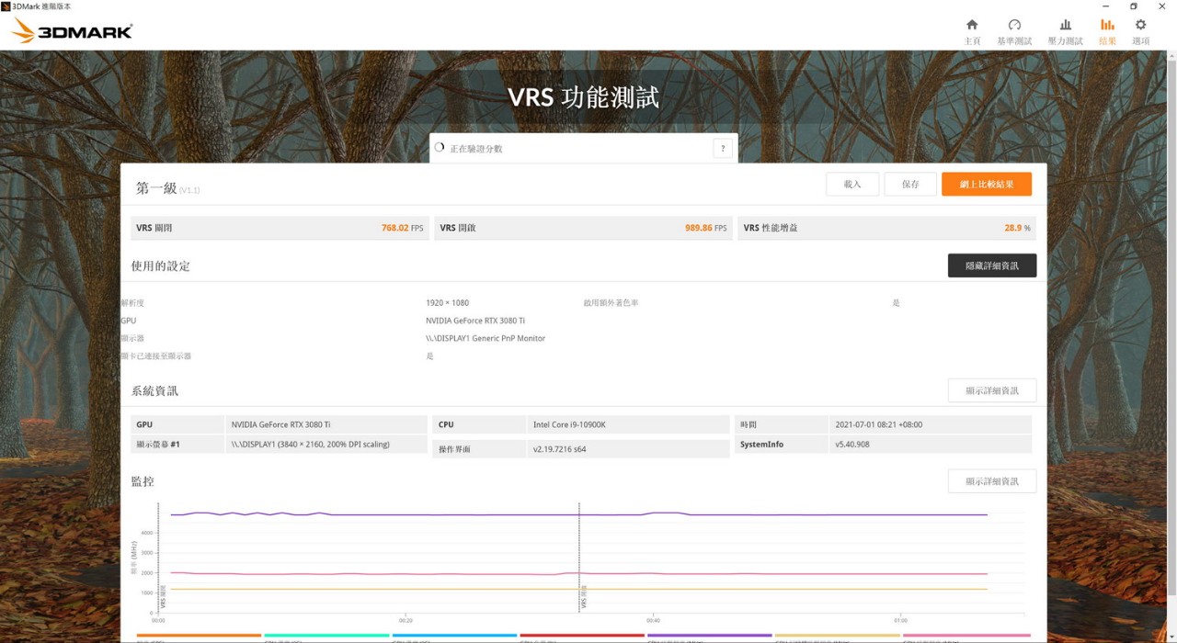Click the purple legend bar under the chart

(710, 635)
